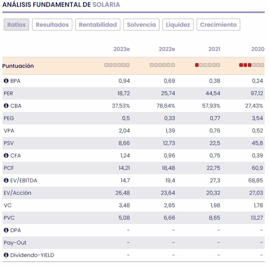The width and height of the screenshot is (269, 266).
Task: Click the PER value for 2023e
Action: (x=124, y=94)
